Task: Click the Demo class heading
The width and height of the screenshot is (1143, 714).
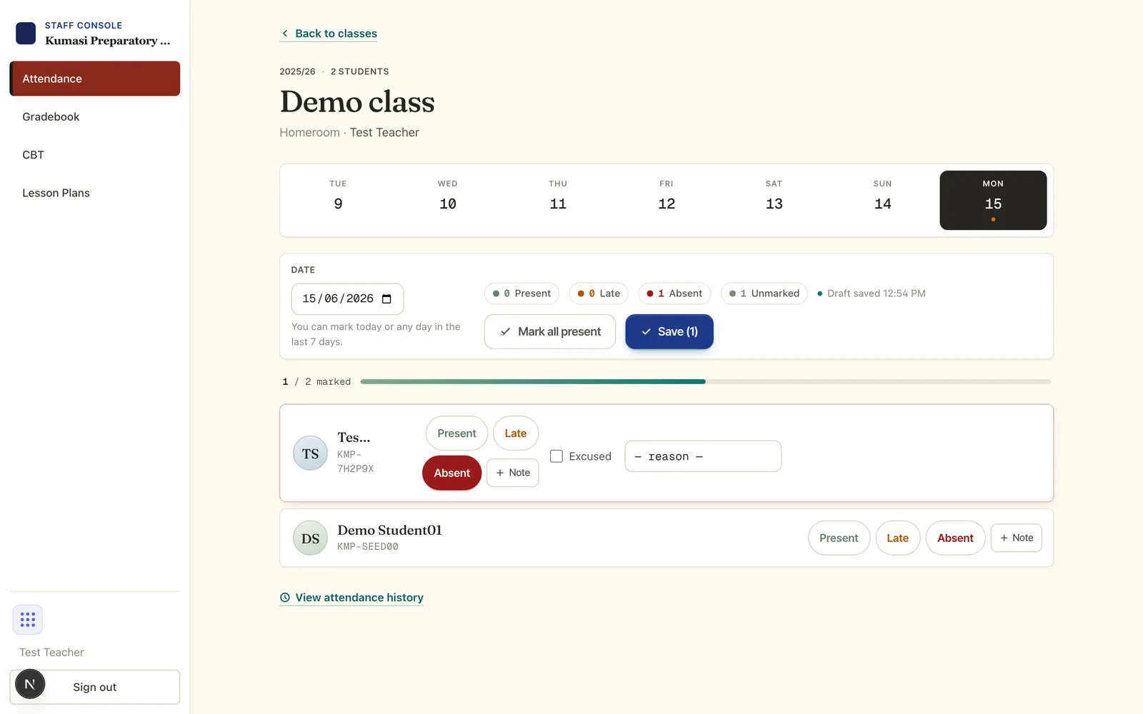Action: [x=357, y=101]
